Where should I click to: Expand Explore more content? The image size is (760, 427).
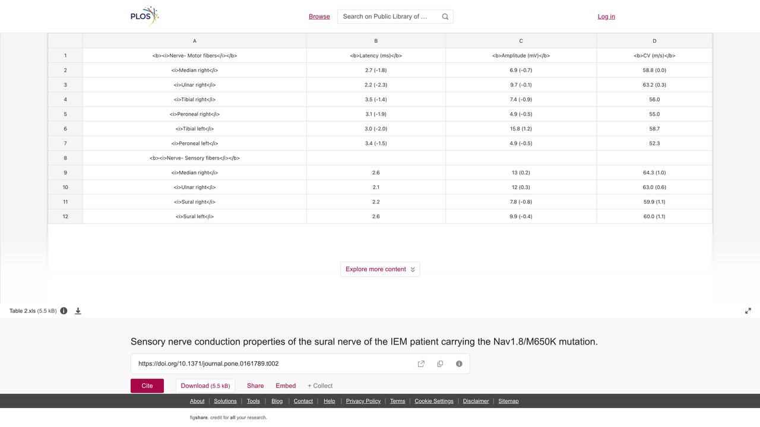click(x=380, y=269)
